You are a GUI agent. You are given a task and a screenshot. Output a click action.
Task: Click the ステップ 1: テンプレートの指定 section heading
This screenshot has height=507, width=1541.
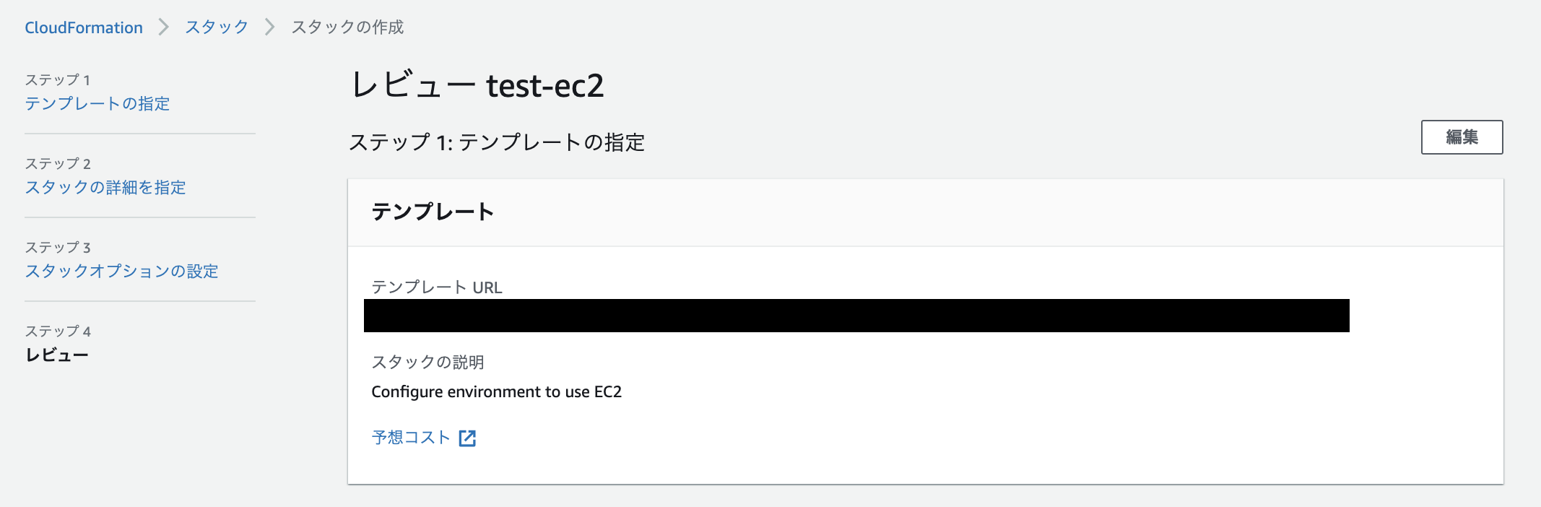point(497,142)
